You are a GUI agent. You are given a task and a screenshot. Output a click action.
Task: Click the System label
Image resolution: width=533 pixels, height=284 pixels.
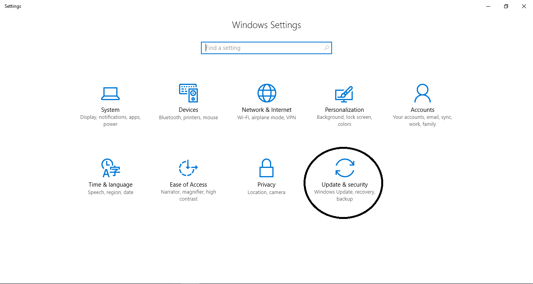tap(110, 110)
